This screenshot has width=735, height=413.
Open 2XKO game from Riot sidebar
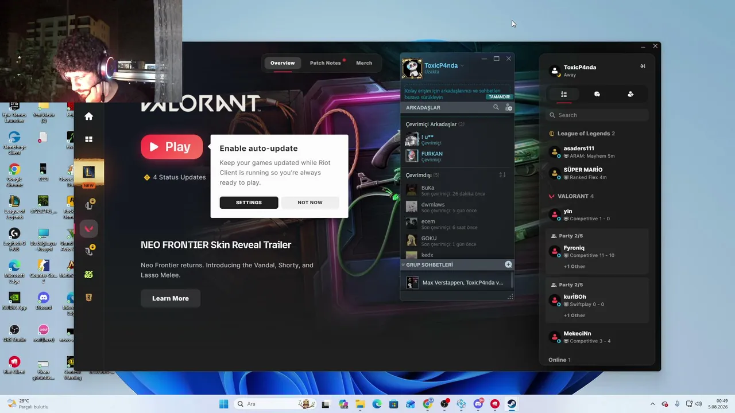[x=88, y=275]
